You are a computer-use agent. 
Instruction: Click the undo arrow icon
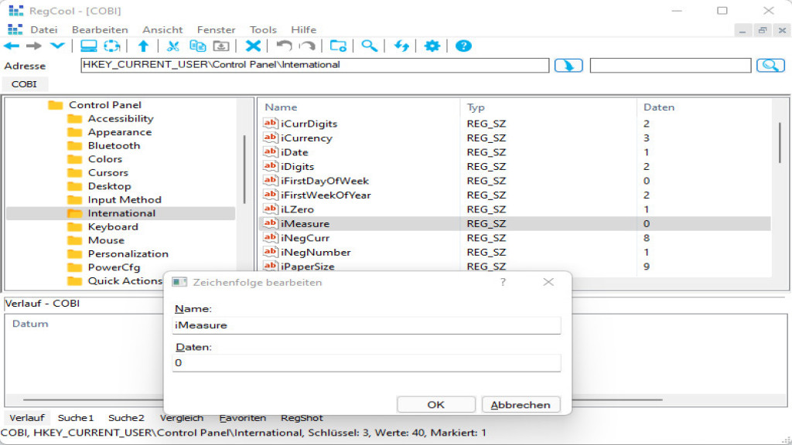284,46
